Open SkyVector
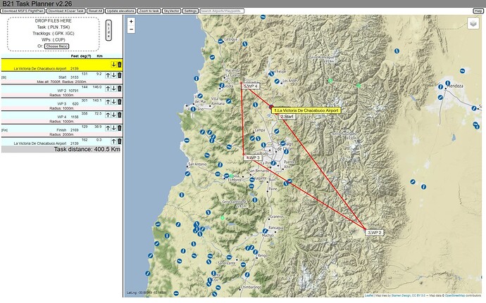486x303 pixels. [x=172, y=11]
